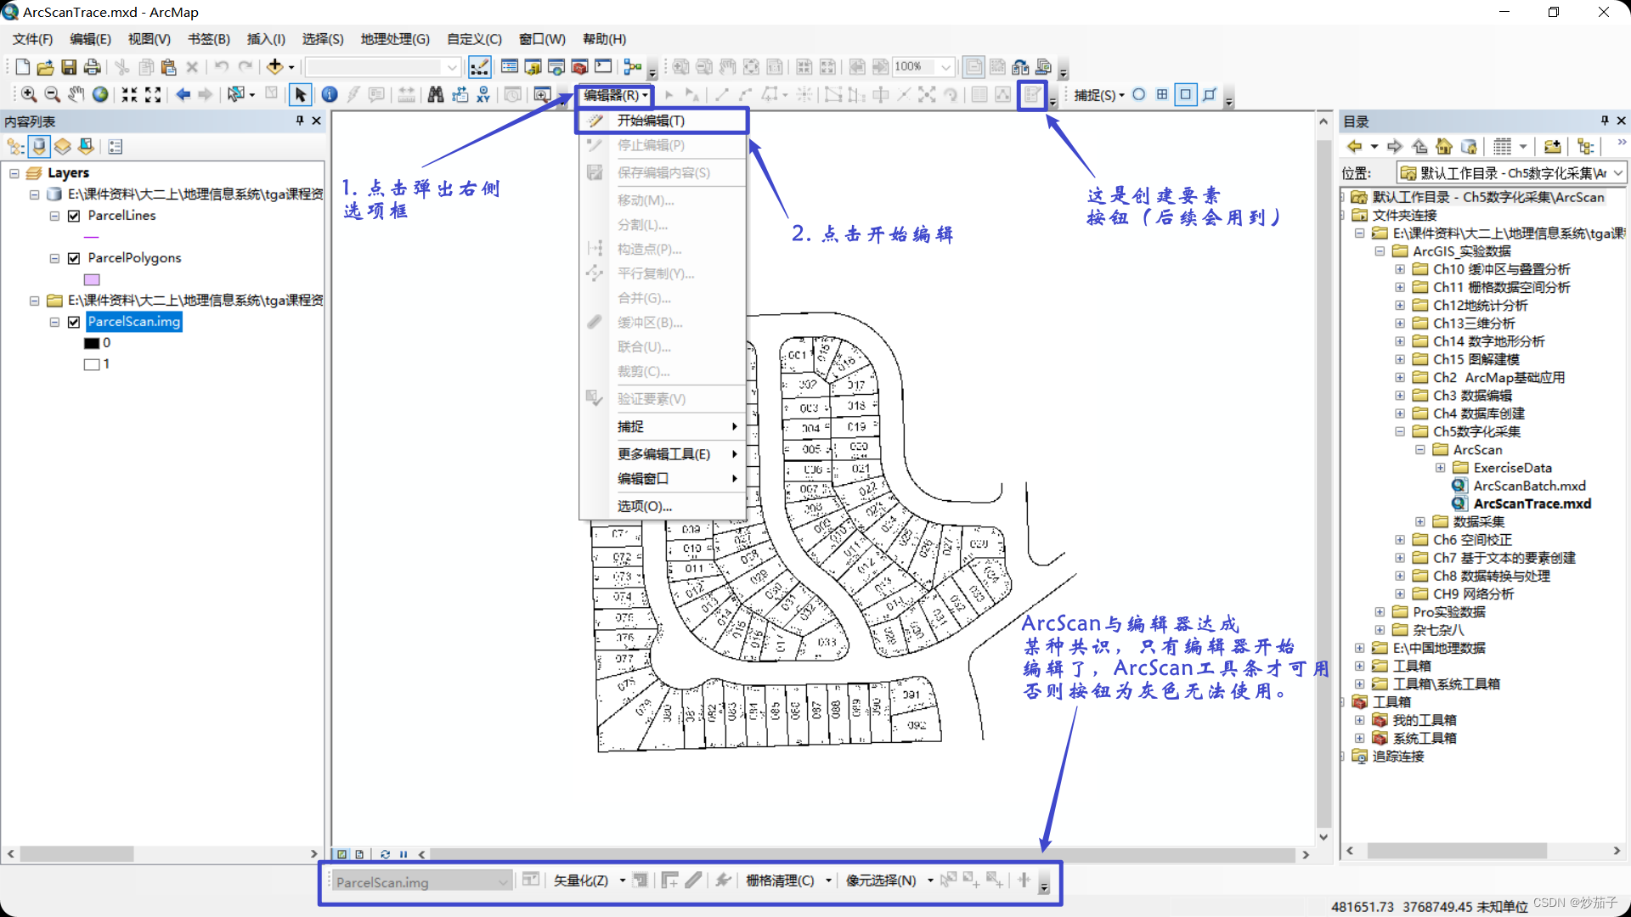
Task: Select 选项(O)... in the Editor menu
Action: pos(663,506)
